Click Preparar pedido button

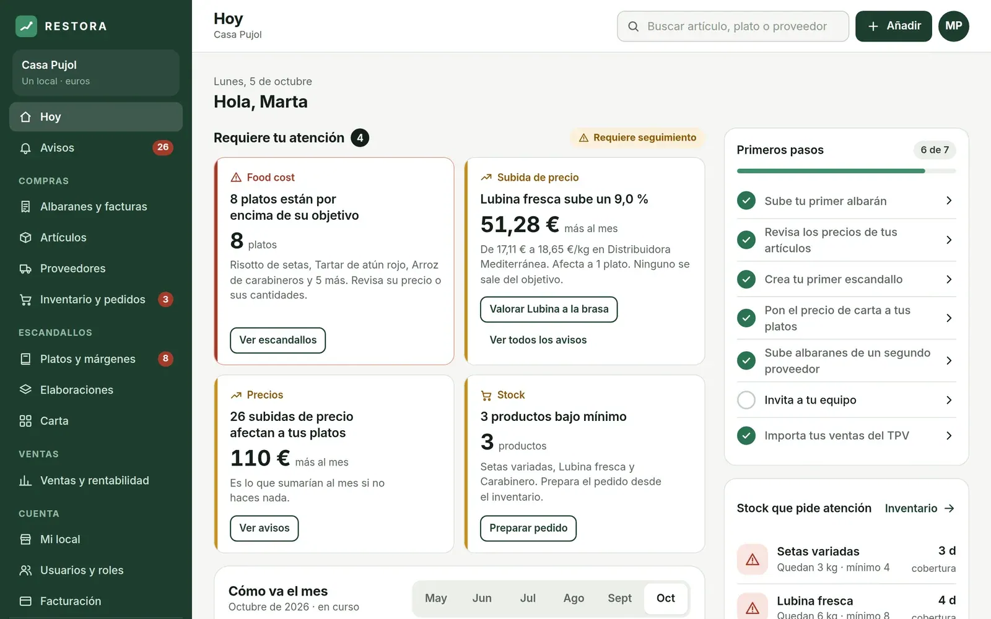pos(528,529)
